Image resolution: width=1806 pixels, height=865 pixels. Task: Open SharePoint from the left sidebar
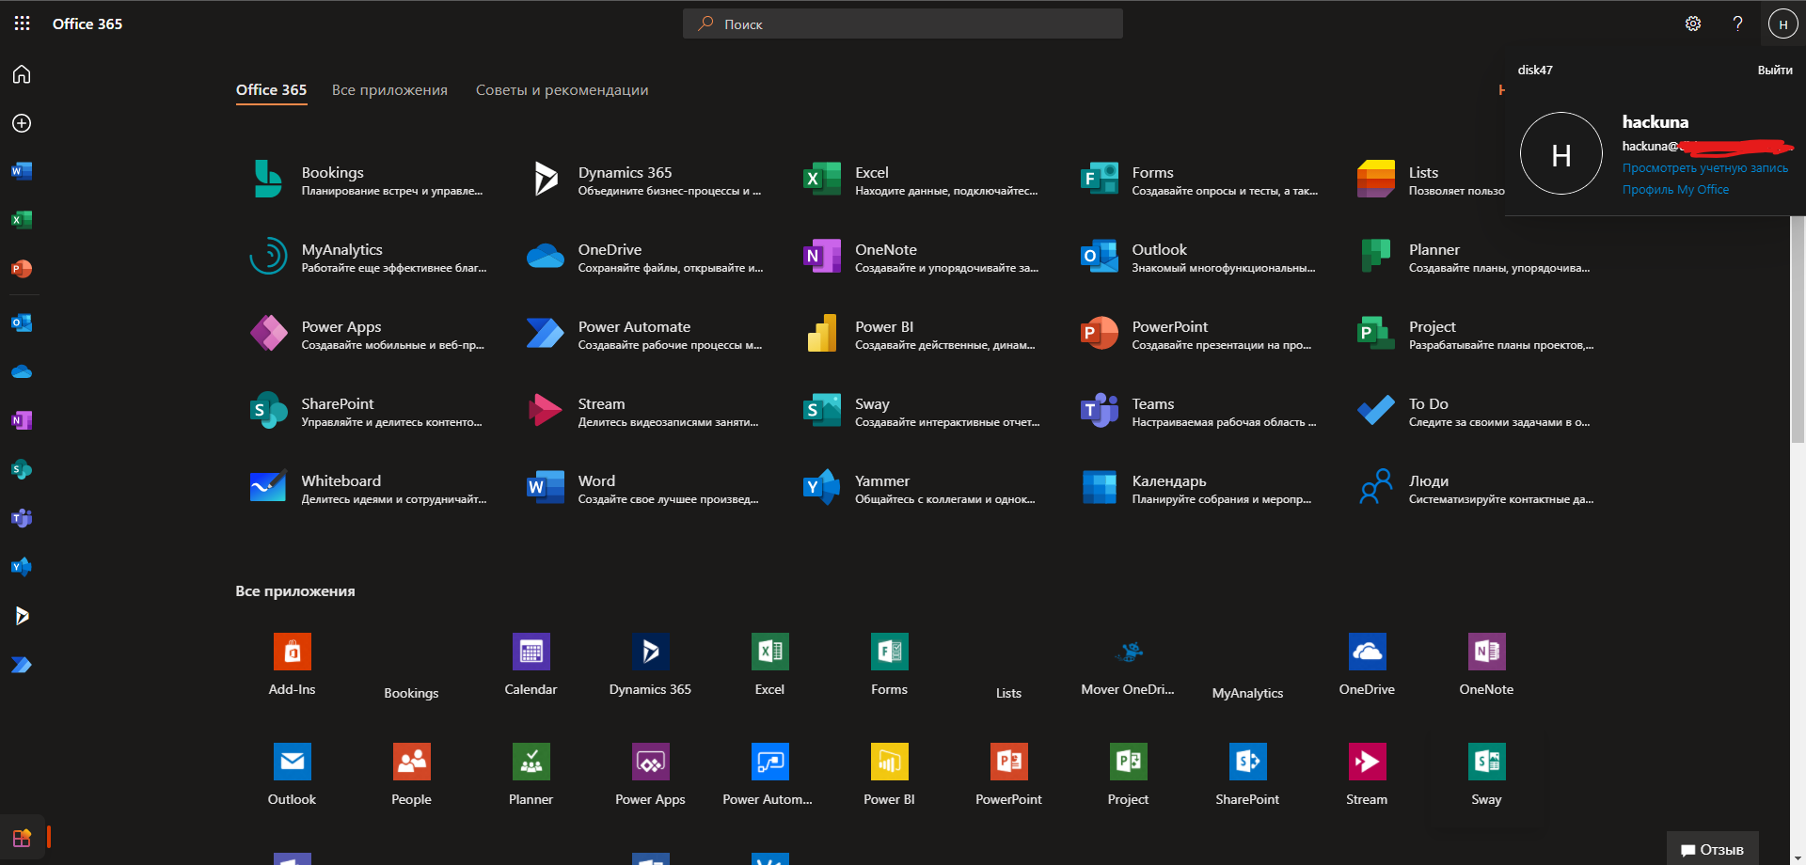22,469
